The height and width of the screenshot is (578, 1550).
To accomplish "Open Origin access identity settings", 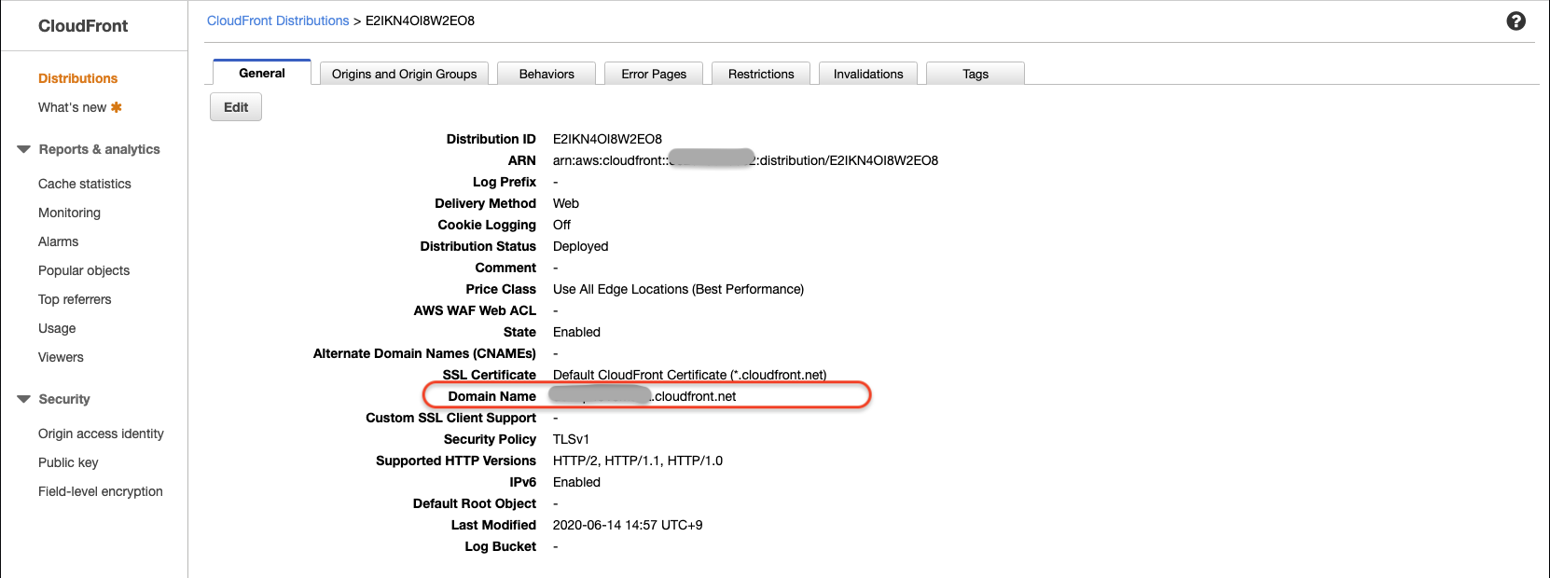I will [101, 433].
